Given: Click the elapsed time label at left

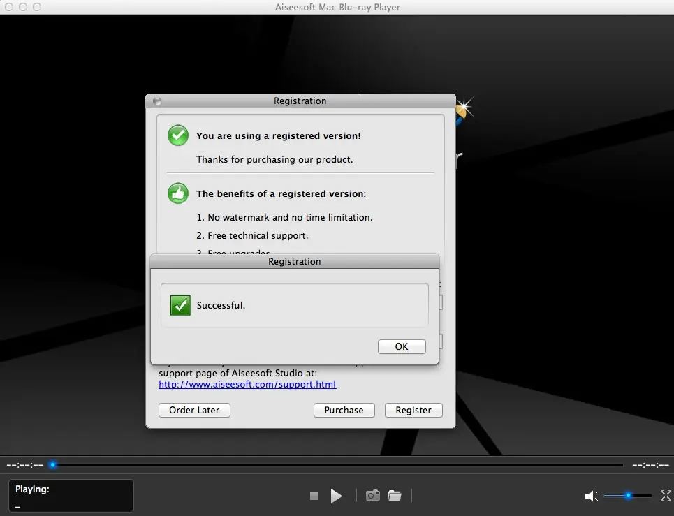Looking at the screenshot, I should coord(25,465).
